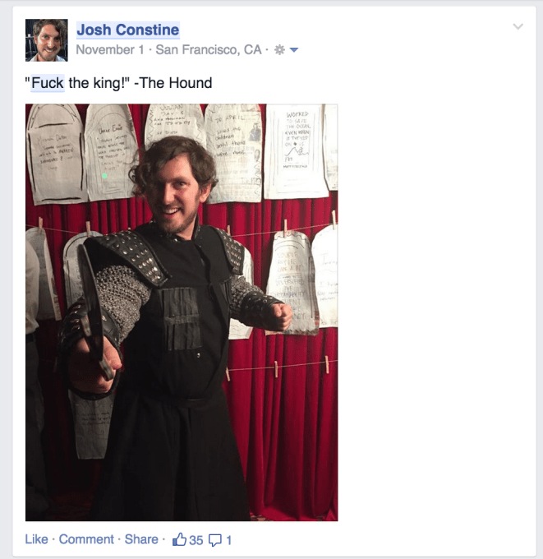Open the post options chevron at top right
The height and width of the screenshot is (559, 543).
coord(518,26)
